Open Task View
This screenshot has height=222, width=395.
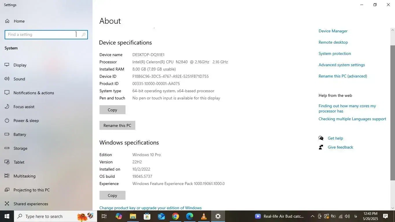[x=104, y=216]
